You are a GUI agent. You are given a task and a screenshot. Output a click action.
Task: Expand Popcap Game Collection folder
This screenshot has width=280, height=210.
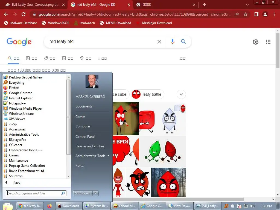tap(27, 165)
